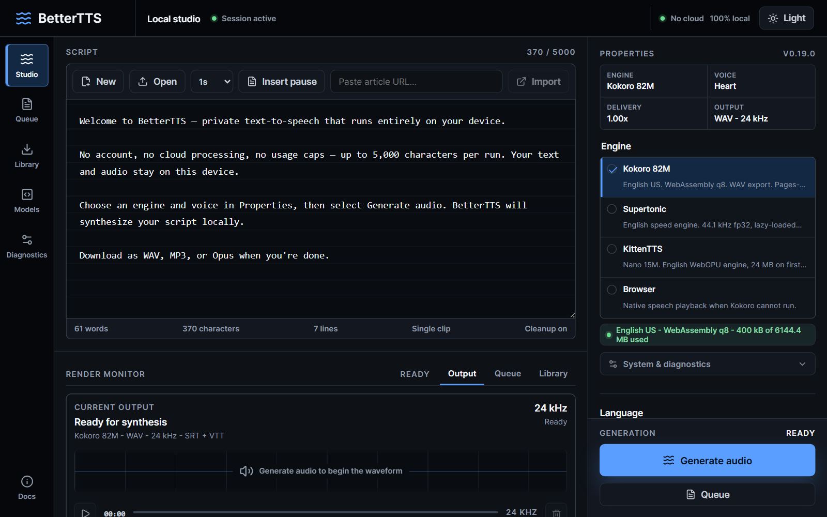
Task: Switch to the Queue tab in Render Monitor
Action: tap(508, 373)
